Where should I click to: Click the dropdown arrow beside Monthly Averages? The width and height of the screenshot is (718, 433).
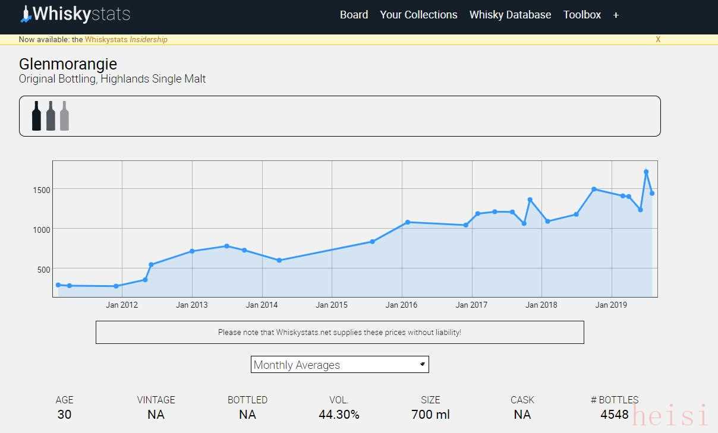pos(423,364)
